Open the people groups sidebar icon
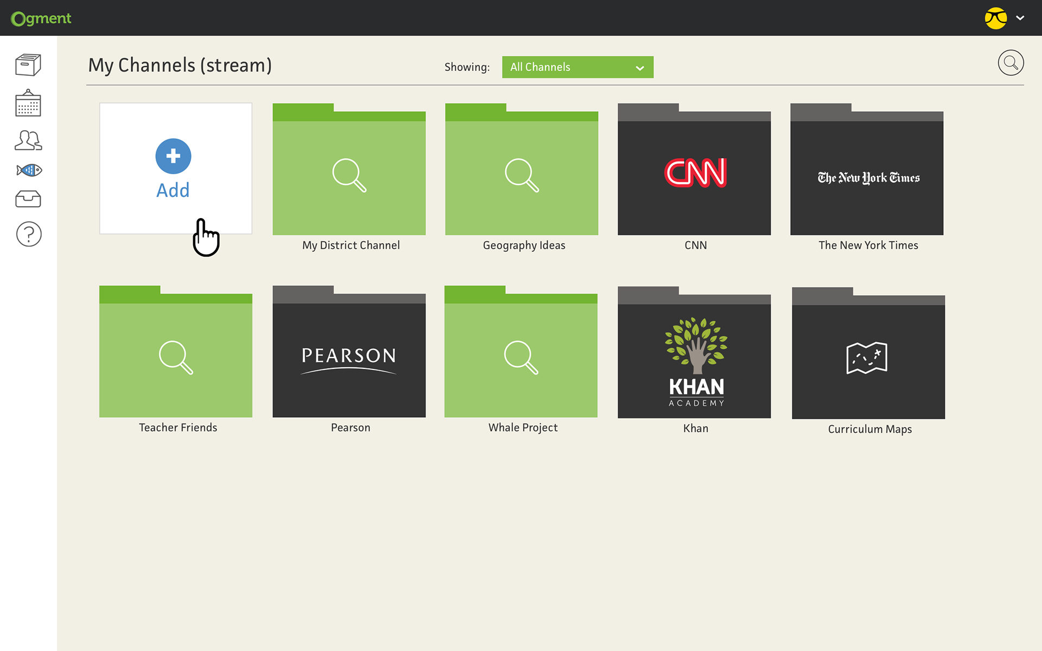The image size is (1042, 651). [28, 140]
